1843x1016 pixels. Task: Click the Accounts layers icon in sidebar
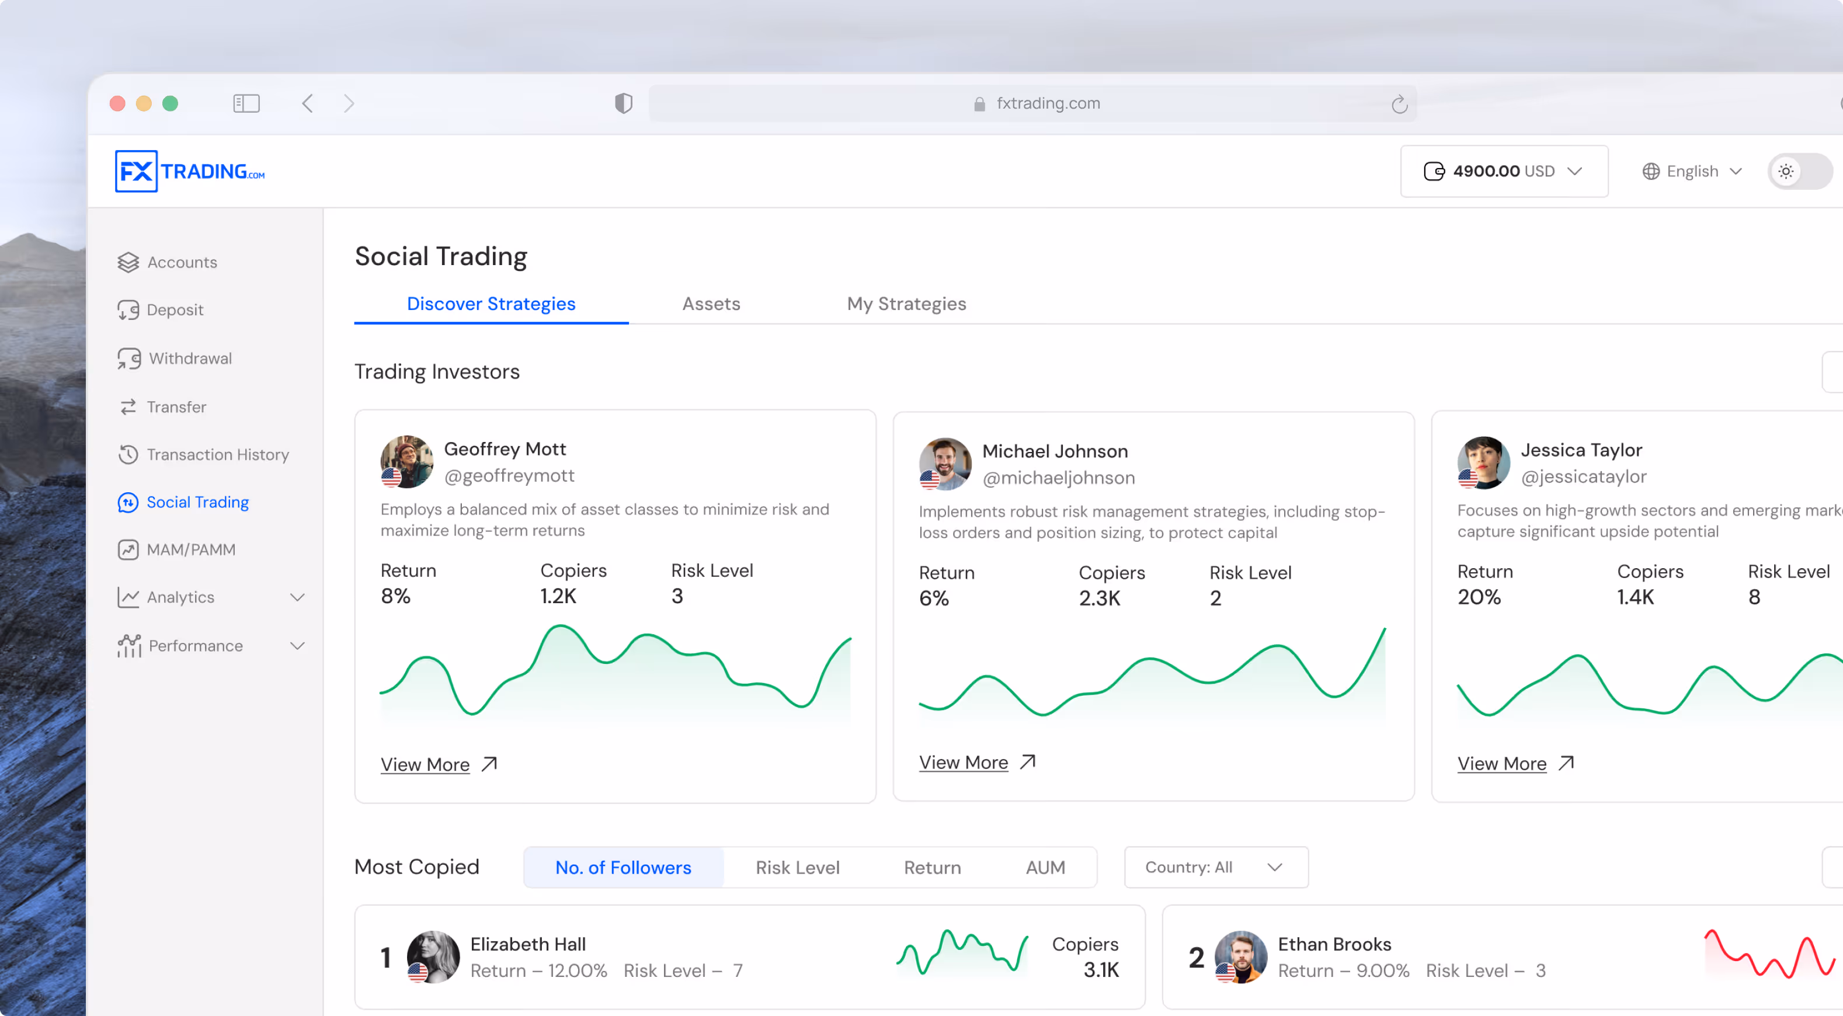(128, 263)
